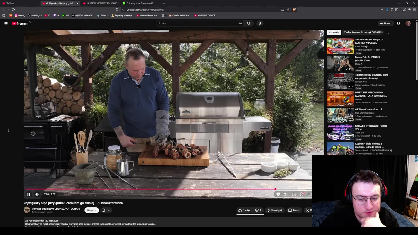
Task: Open more options for Kupiłem 4 białe kiełbasy
Action: point(391,144)
